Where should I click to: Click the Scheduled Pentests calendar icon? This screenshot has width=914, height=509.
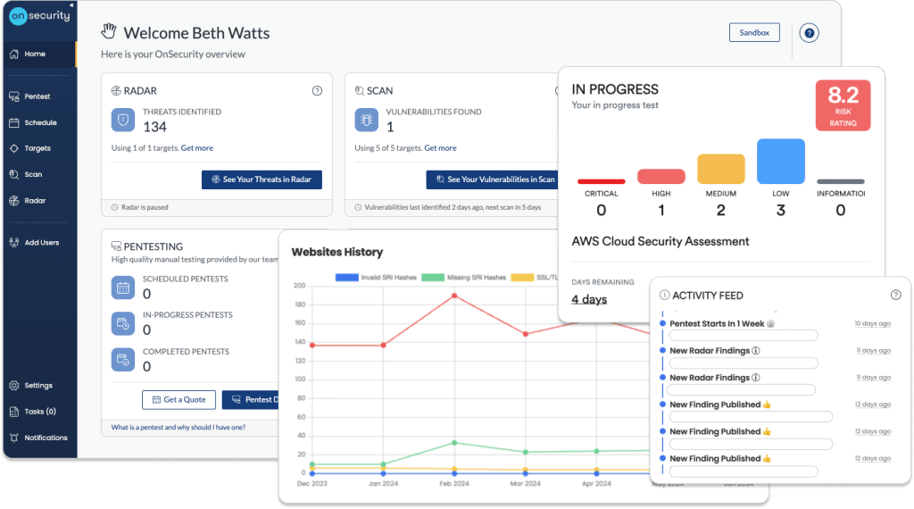pyautogui.click(x=123, y=288)
